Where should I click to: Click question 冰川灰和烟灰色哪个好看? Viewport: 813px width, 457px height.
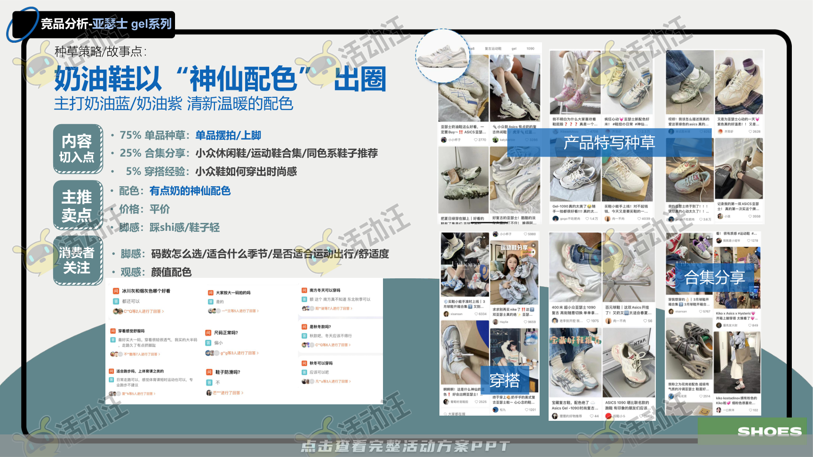tap(146, 291)
